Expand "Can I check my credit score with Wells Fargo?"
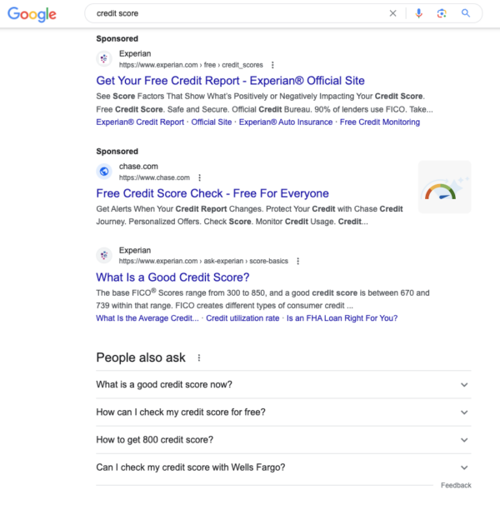This screenshot has width=500, height=505. (283, 467)
